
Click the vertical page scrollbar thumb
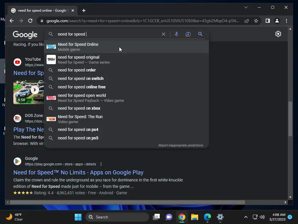coord(290,119)
